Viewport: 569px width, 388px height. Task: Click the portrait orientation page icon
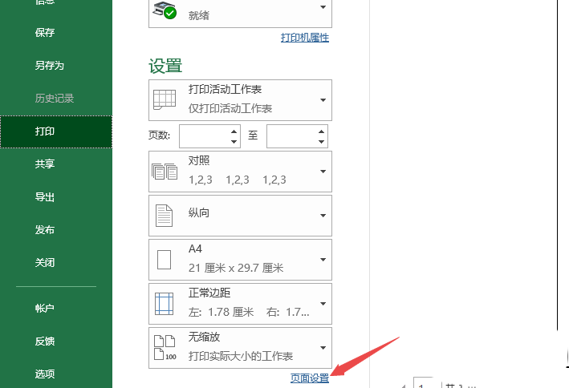click(164, 216)
